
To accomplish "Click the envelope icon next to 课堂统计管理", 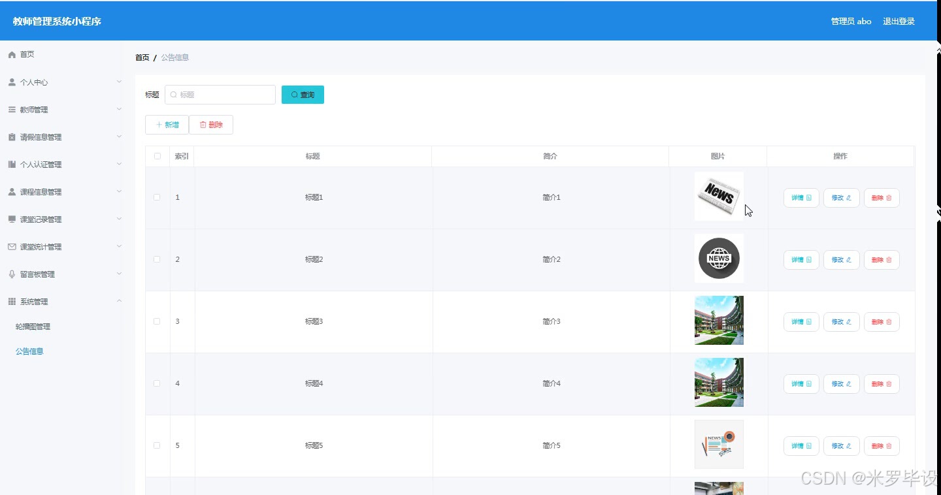I will [x=12, y=247].
